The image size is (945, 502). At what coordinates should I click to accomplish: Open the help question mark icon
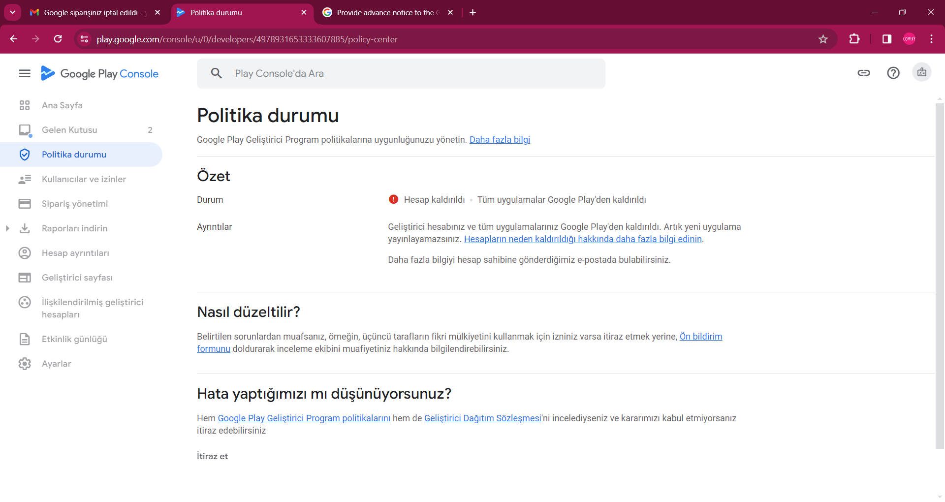click(x=893, y=73)
